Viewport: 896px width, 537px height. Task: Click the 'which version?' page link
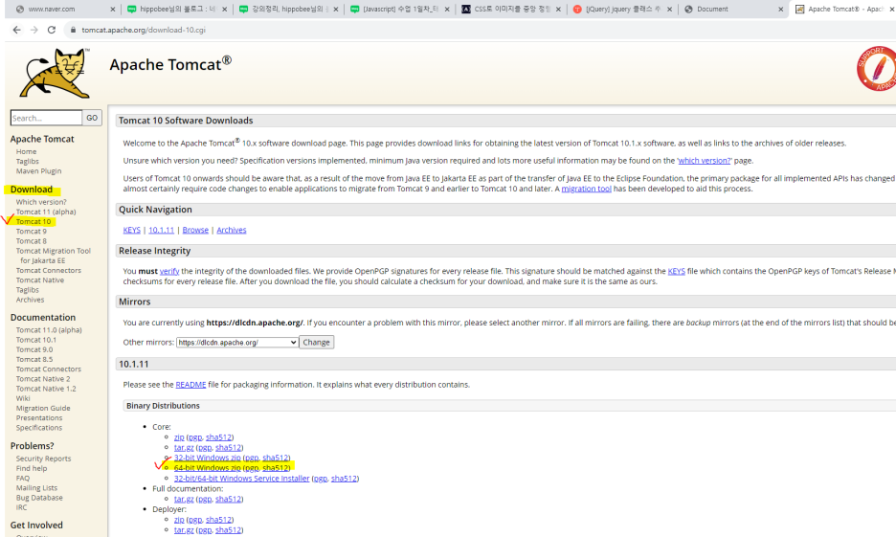pos(704,161)
